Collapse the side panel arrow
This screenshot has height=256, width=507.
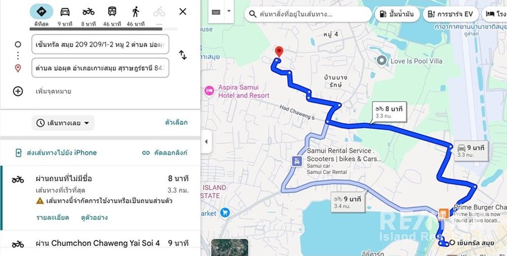(206, 142)
